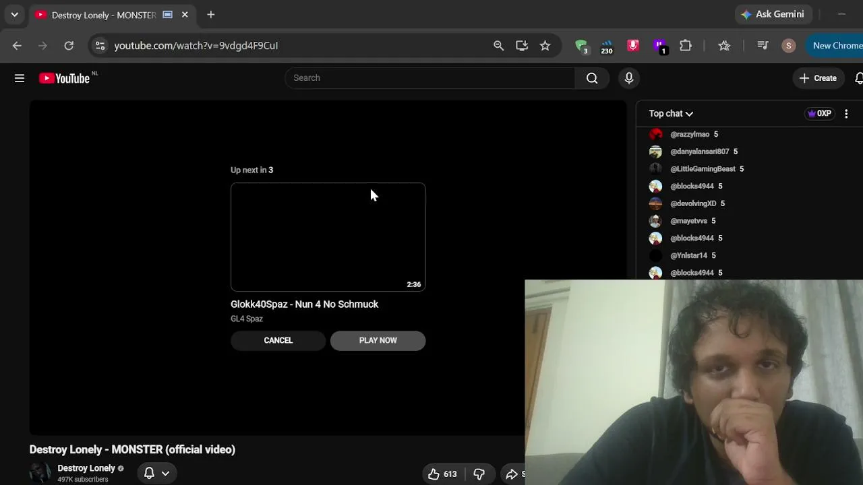The height and width of the screenshot is (485, 863).
Task: Open the purple extension with badge 1
Action: [x=660, y=46]
